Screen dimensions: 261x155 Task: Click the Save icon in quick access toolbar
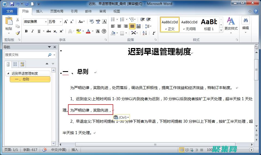[x=12, y=4]
